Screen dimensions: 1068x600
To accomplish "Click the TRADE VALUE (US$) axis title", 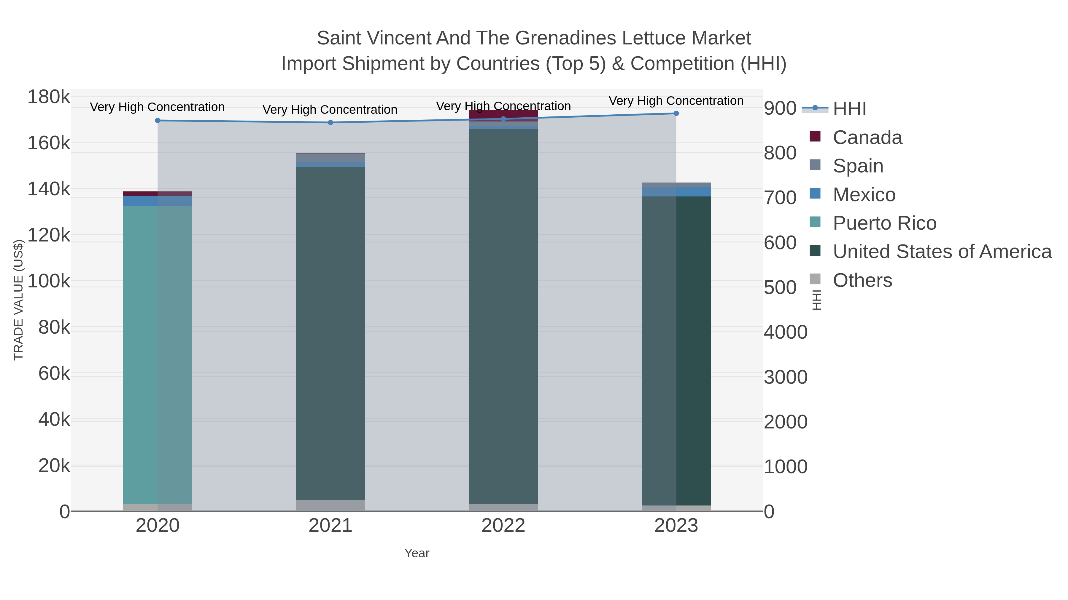I will [x=19, y=300].
